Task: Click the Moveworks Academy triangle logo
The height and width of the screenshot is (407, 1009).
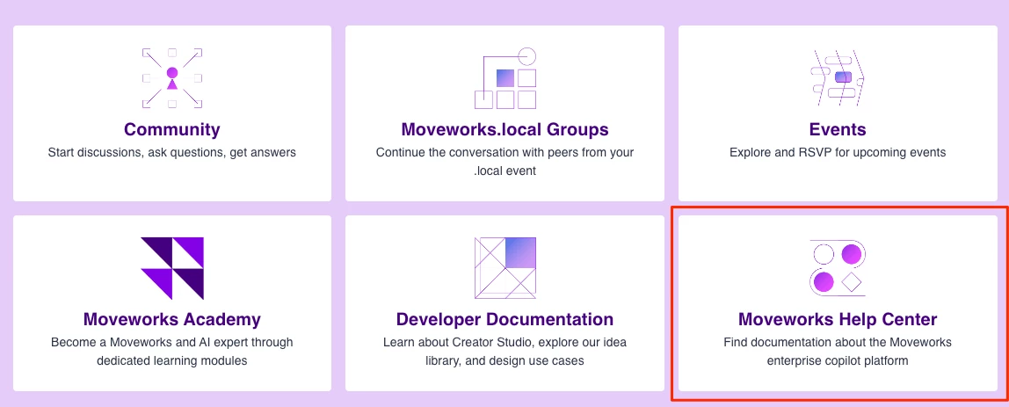Action: coord(171,268)
